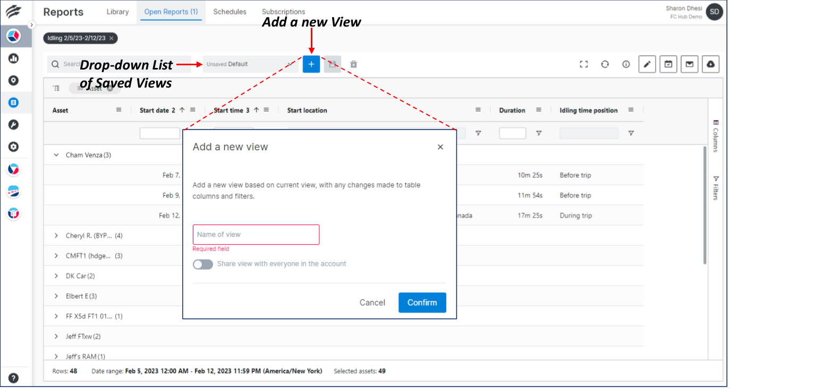Open the help question mark icon
This screenshot has height=389, width=815.
tap(14, 378)
